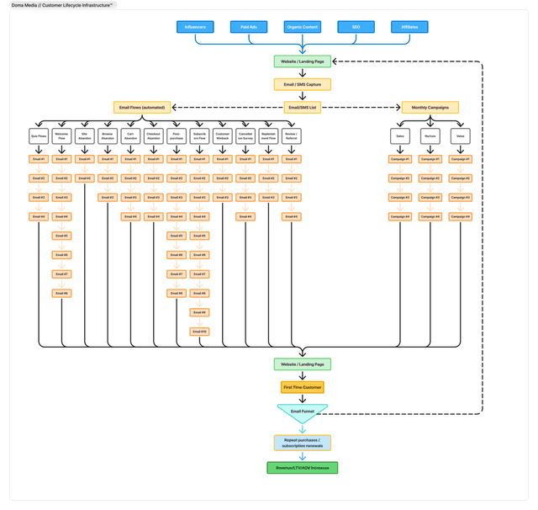Click Email #8 under Post-purchase
Viewport: 538px width, 510px height.
(177, 294)
